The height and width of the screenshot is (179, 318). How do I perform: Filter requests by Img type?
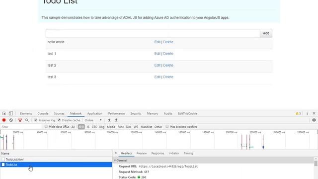pos(102,127)
